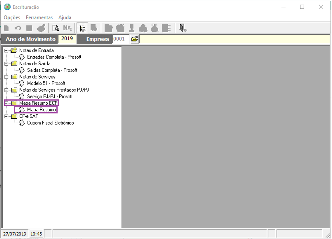The image size is (332, 239).
Task: Select the Notas de Serviços label
Action: (x=37, y=77)
